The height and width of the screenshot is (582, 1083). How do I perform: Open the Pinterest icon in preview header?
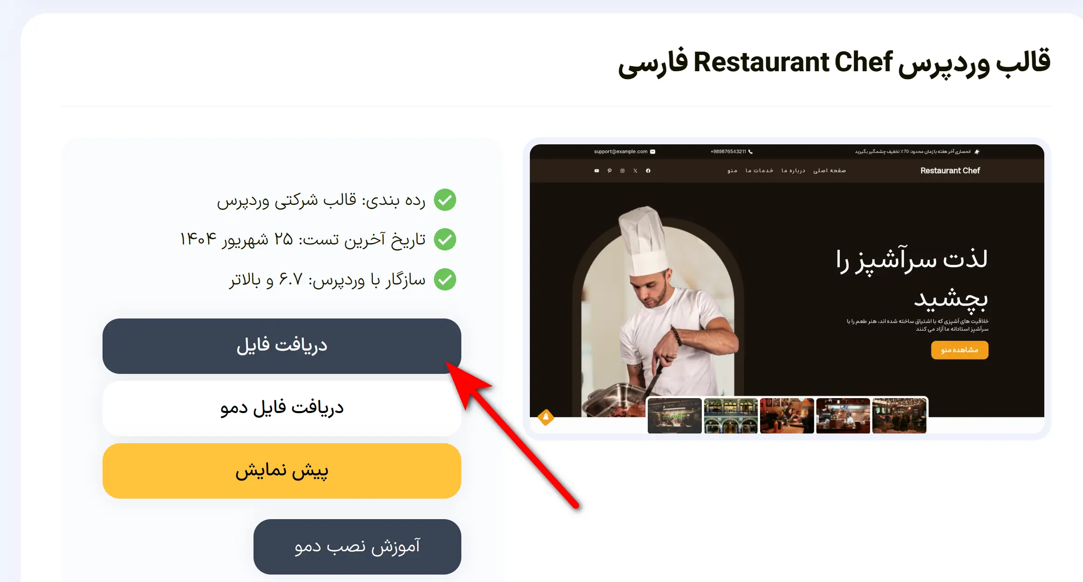610,171
